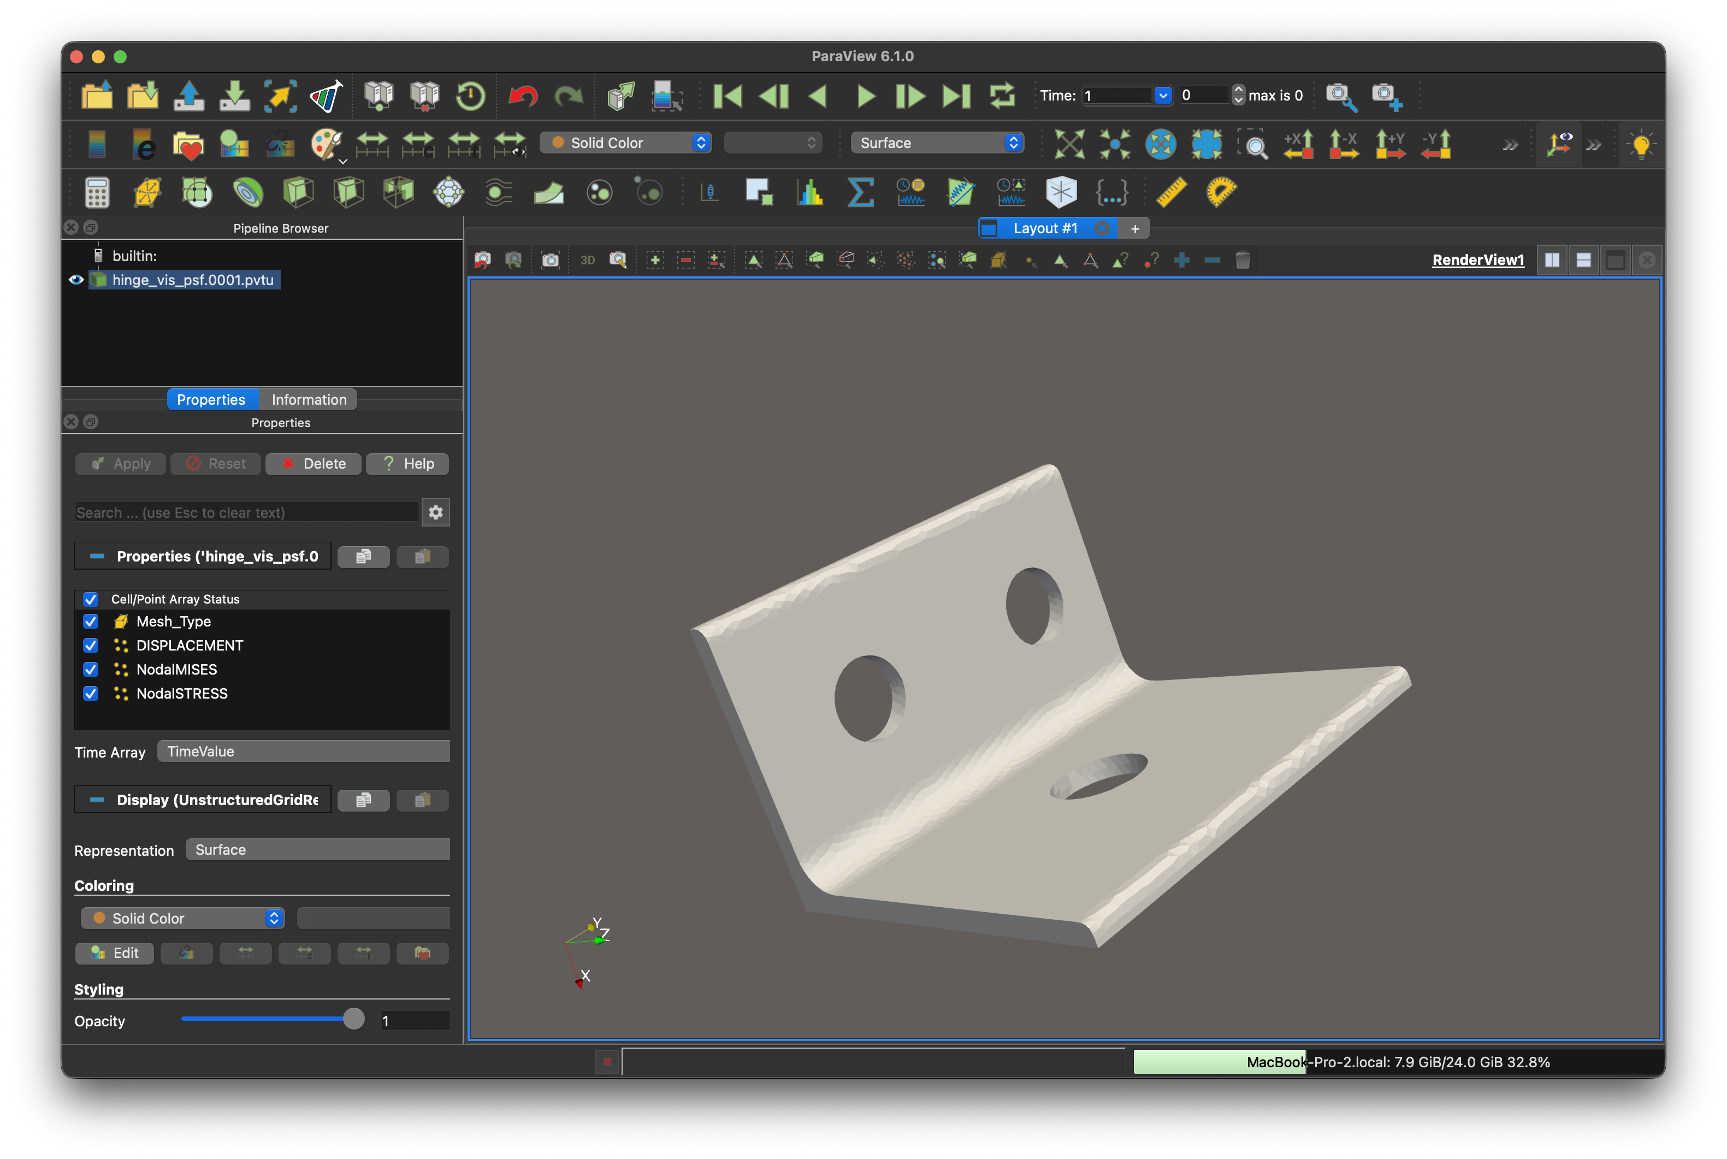The width and height of the screenshot is (1727, 1159).
Task: Click the Delete button
Action: (x=314, y=464)
